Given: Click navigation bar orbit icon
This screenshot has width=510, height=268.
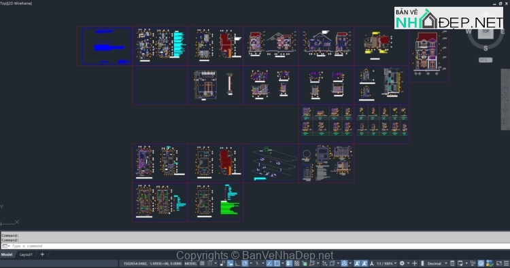Looking at the screenshot, I should pos(505,109).
